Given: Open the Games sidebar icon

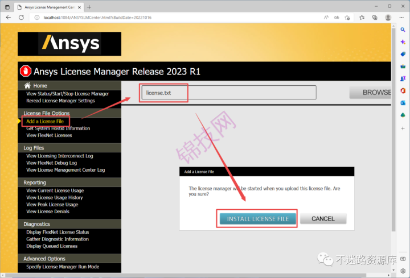Looking at the screenshot, I should [x=403, y=78].
